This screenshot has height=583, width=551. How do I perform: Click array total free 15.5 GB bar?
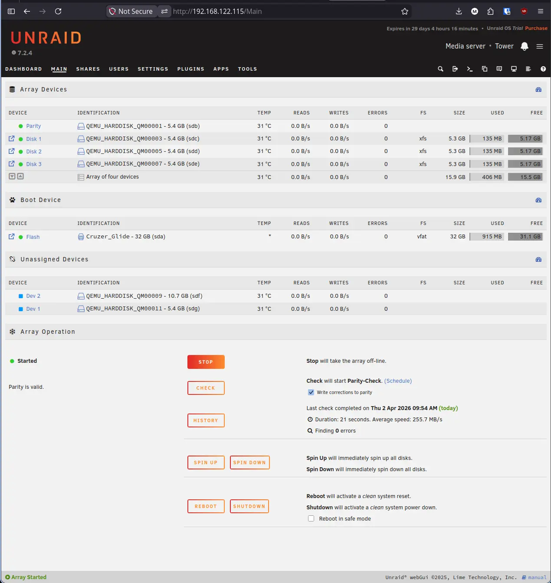(525, 177)
